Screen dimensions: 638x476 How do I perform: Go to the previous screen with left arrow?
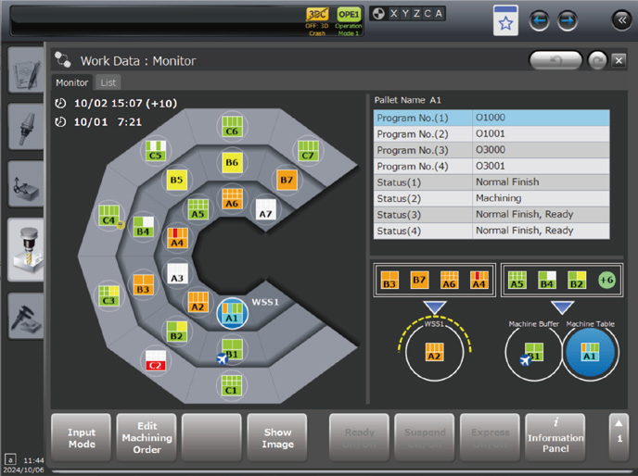[x=539, y=19]
